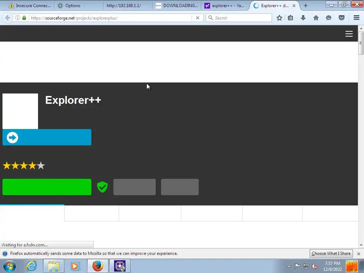This screenshot has height=273, width=364.
Task: Save page to Pocket icon
Action: coord(342,18)
